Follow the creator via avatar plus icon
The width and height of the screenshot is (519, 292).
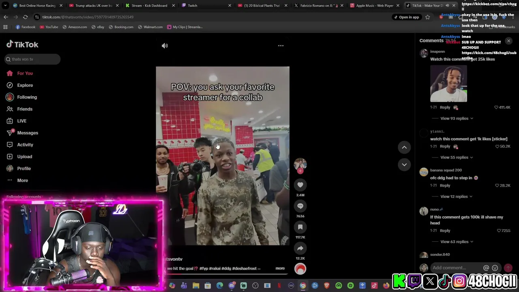tap(300, 171)
